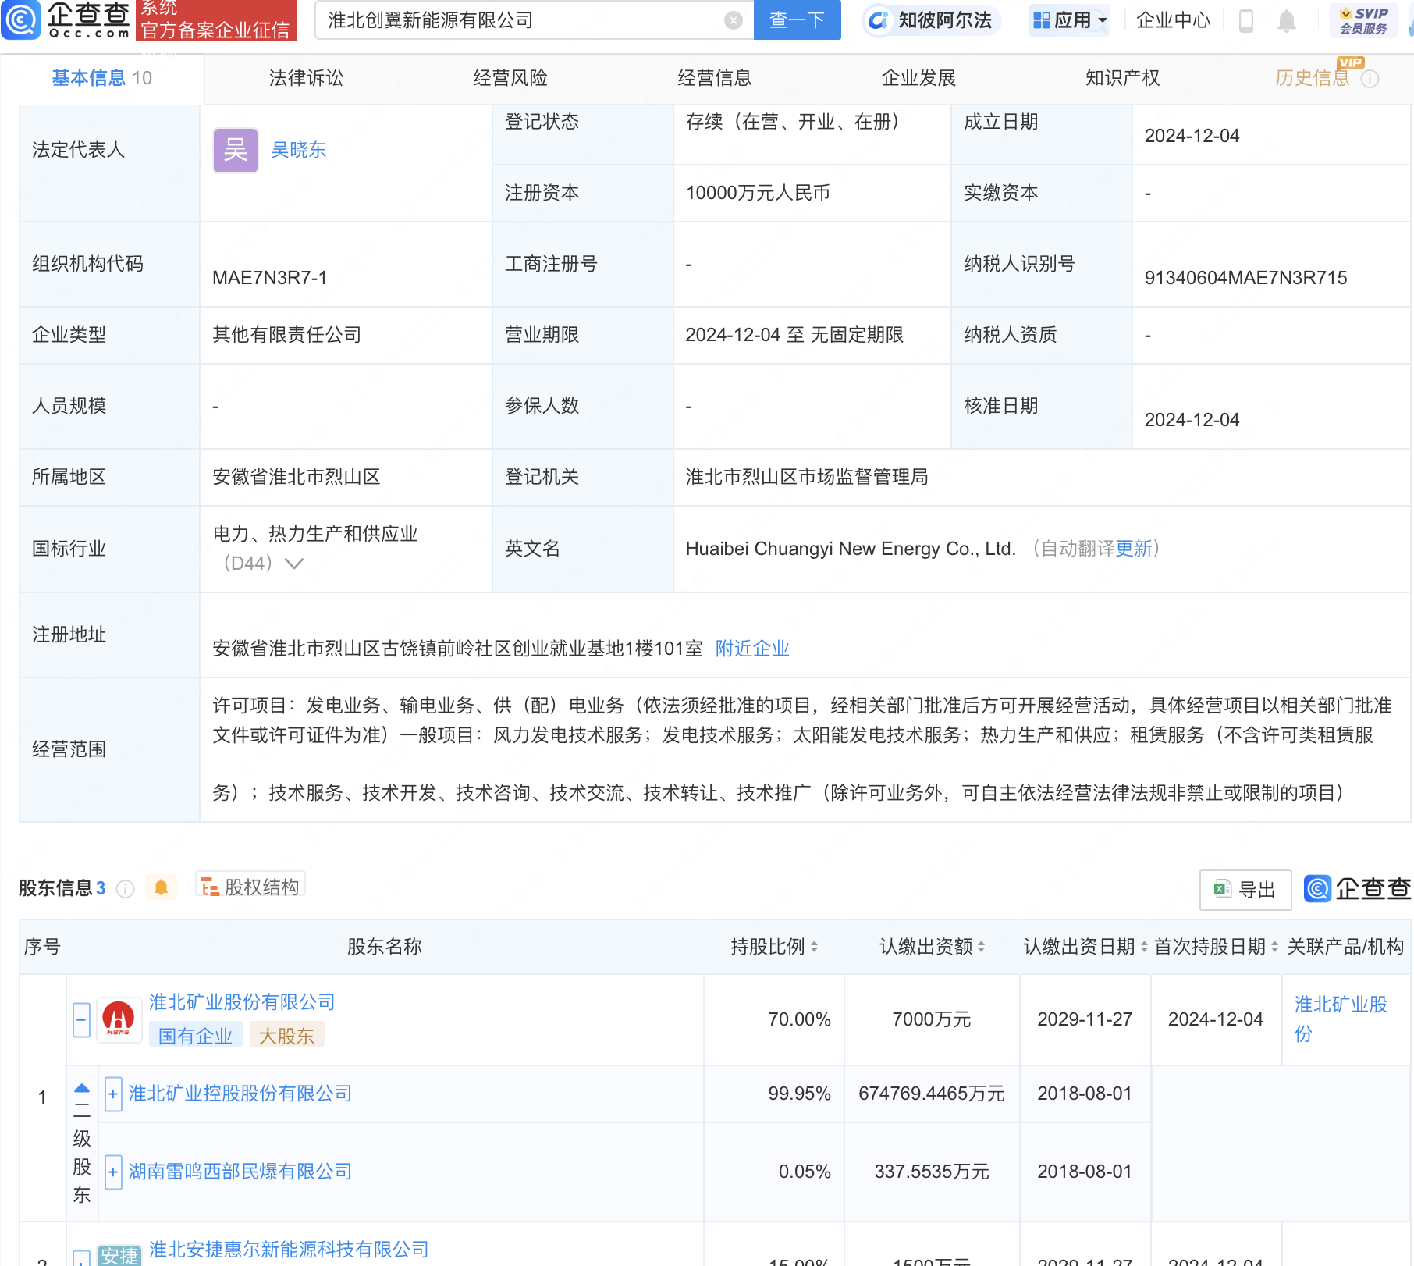Viewport: 1414px width, 1266px height.
Task: Click the info icon beside 历史信息
Action: pyautogui.click(x=1370, y=79)
